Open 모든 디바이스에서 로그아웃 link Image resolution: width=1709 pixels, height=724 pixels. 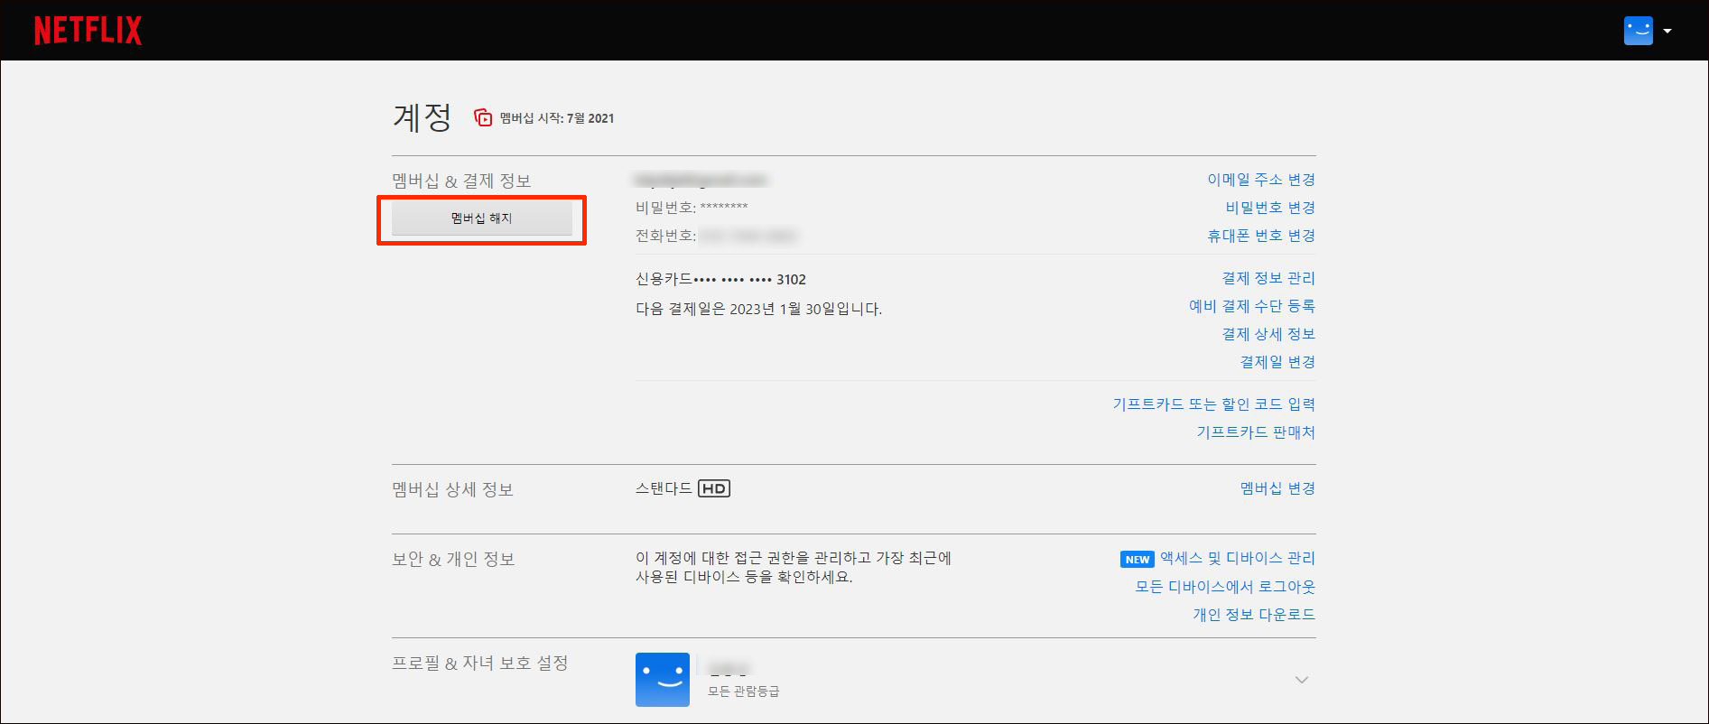click(1225, 587)
